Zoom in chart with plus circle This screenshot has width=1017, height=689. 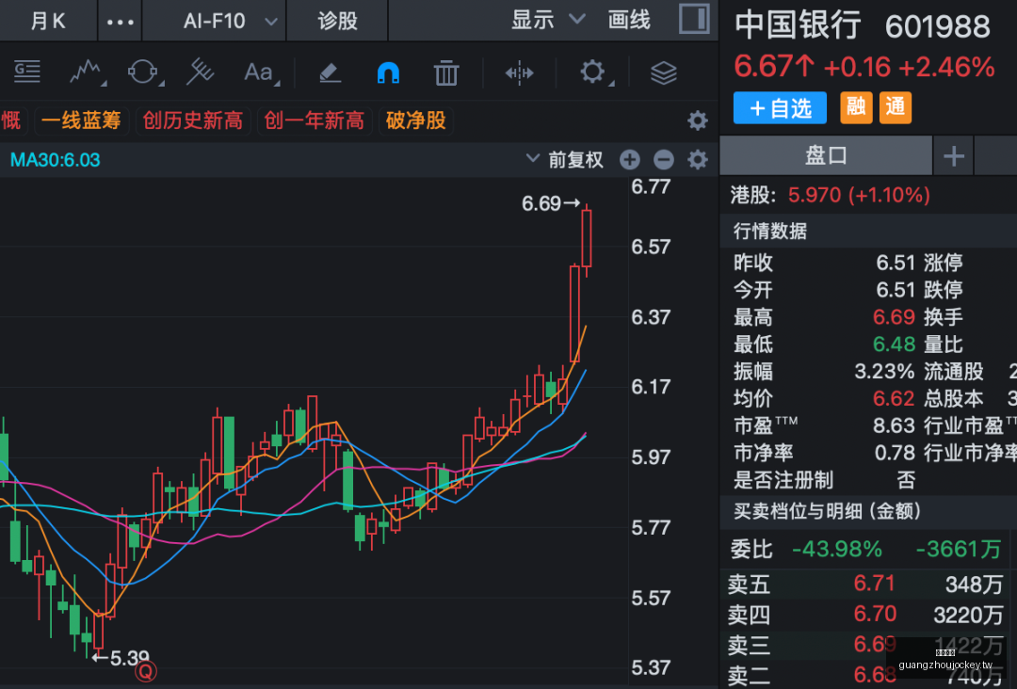(x=630, y=159)
